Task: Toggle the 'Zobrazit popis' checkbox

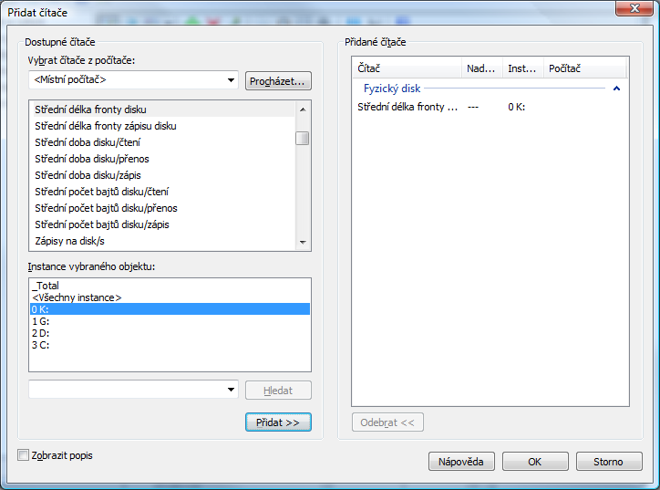Action: click(x=23, y=455)
